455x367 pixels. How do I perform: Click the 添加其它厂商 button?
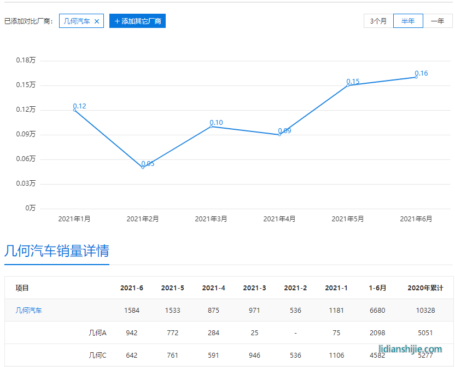click(x=137, y=21)
